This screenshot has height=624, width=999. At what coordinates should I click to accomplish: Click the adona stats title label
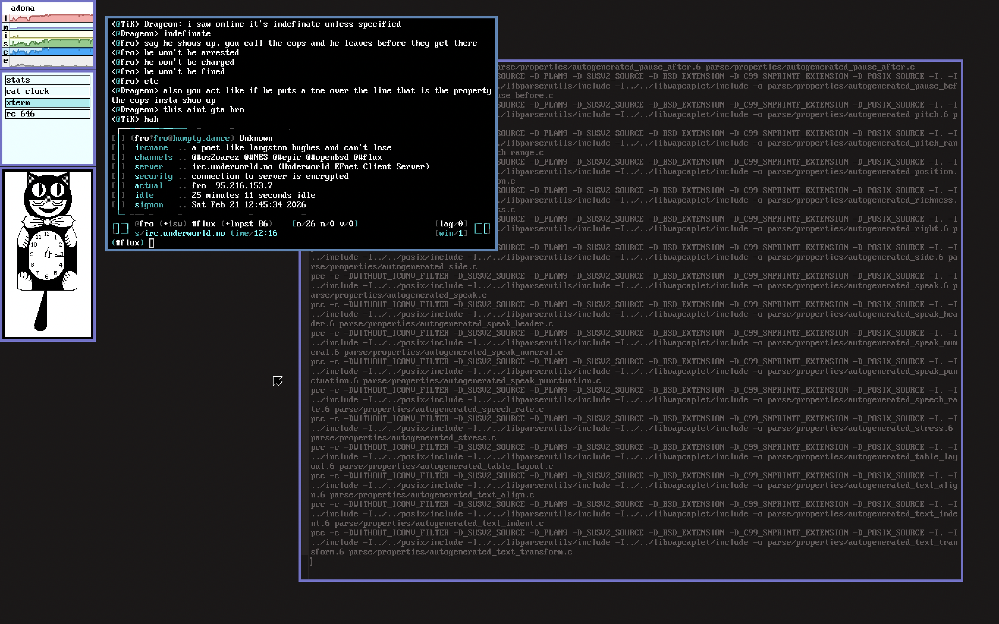23,8
